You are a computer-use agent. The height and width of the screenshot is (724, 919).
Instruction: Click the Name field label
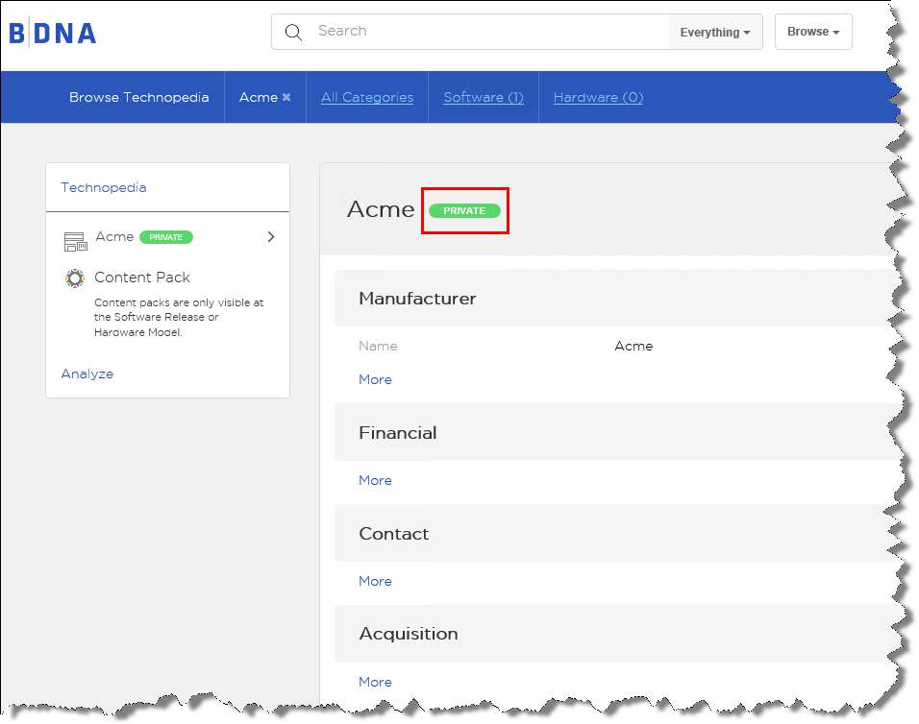(378, 346)
